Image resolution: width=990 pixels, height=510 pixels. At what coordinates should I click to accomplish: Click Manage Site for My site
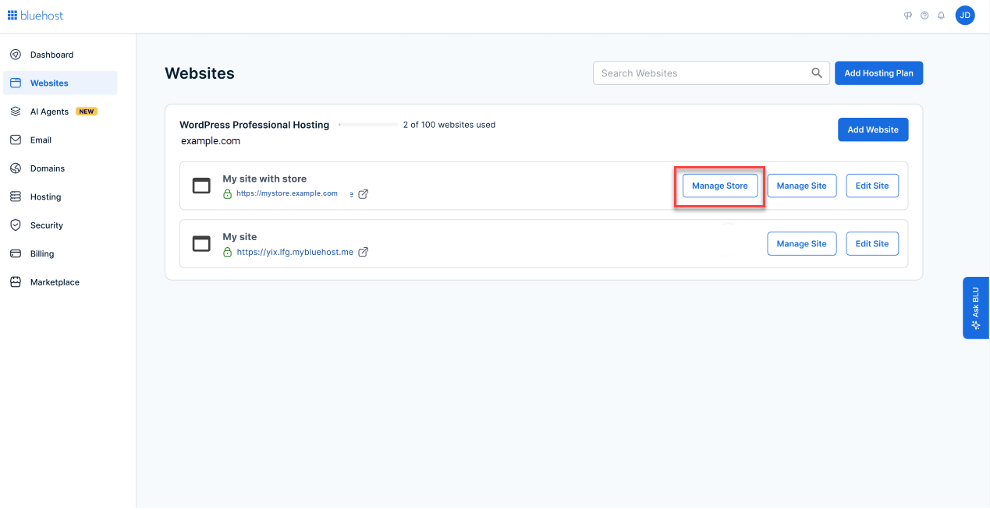[802, 243]
